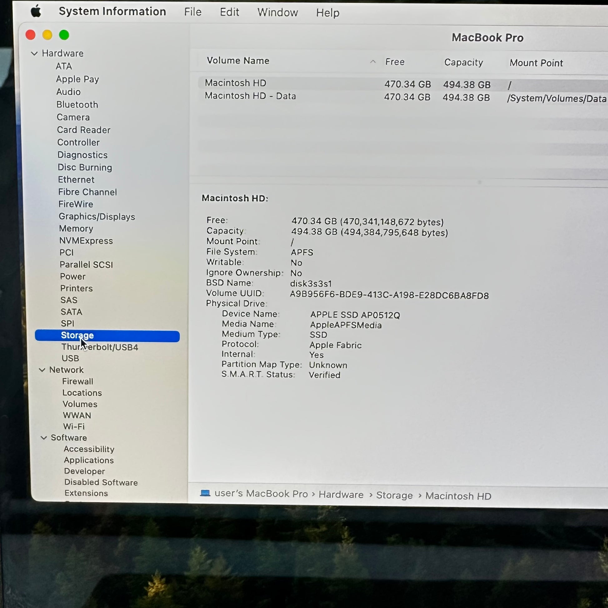Click Macintosh HD in the path bar
The image size is (608, 608).
coord(458,496)
